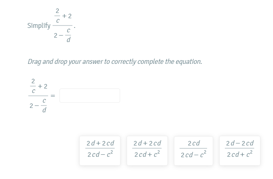Select tile 2cd over 2cd−c²
Screen dimensions: 273x179
194,150
